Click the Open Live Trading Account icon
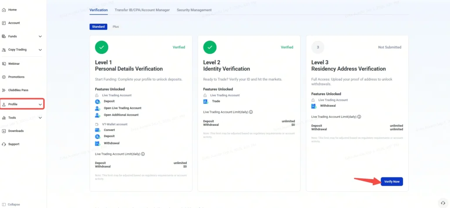Viewport: 450px width, 208px height. 98,108
